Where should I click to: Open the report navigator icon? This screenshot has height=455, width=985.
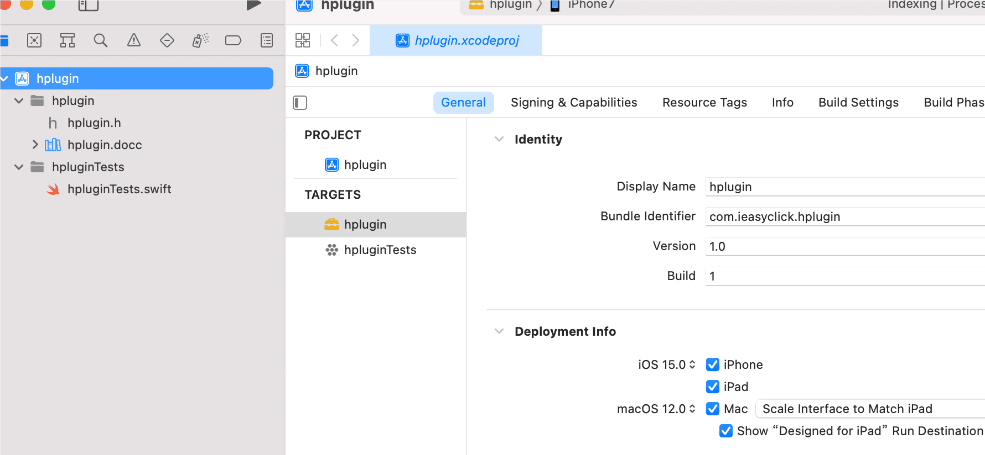(267, 40)
